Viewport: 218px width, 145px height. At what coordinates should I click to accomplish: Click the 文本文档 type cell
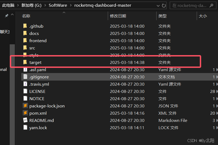click(x=167, y=77)
